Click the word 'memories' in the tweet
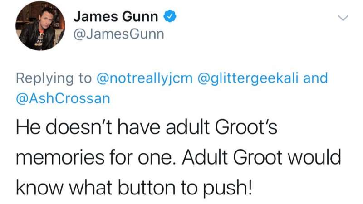This screenshot has width=363, height=204. pos(60,157)
